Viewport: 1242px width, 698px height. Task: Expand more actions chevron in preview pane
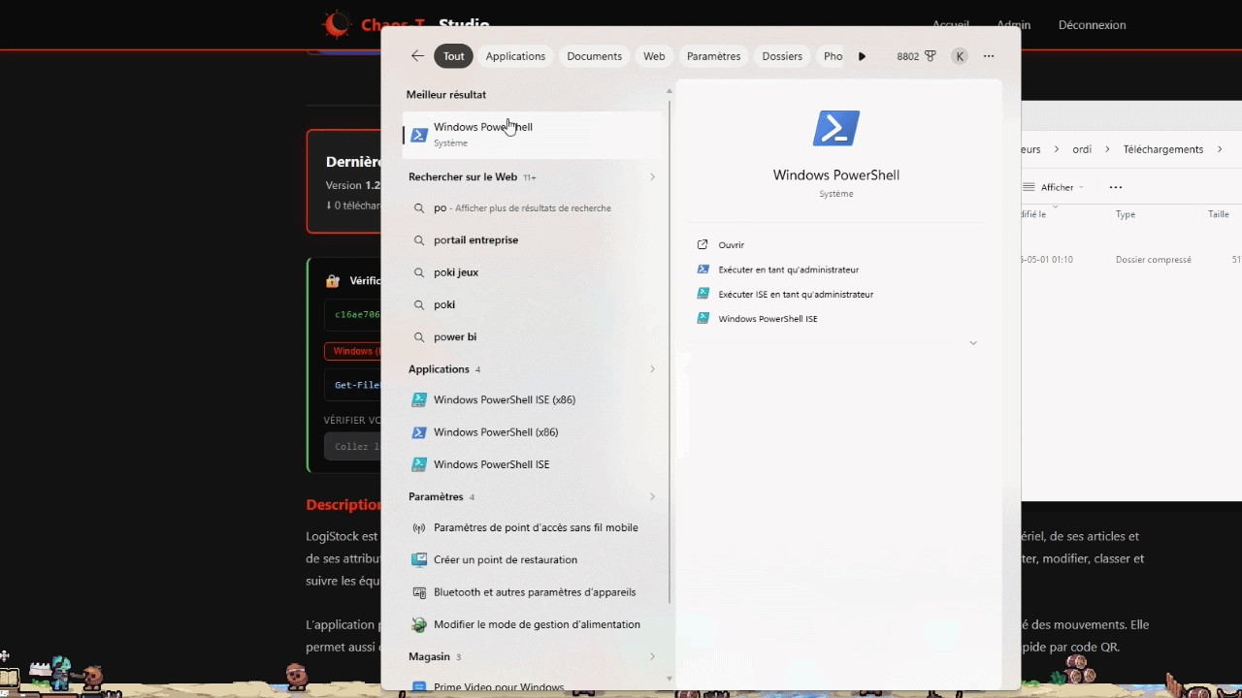tap(973, 343)
